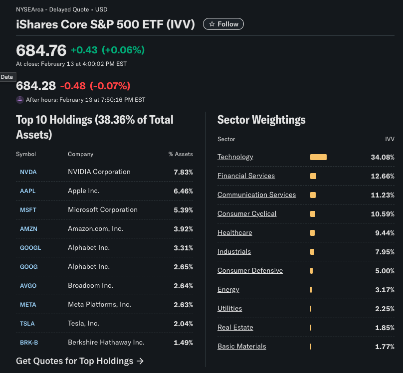Open the Technology sector link
403x373 pixels.
click(x=235, y=157)
